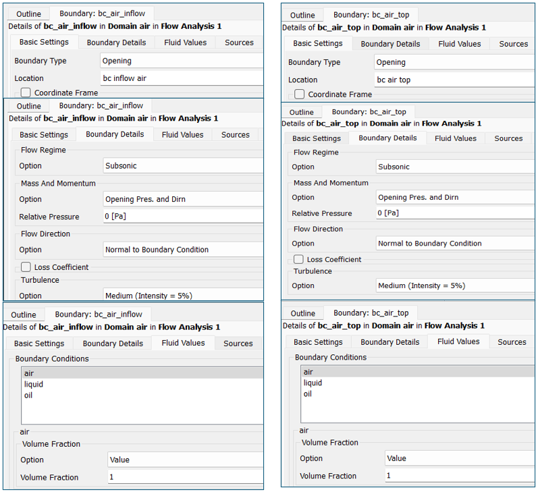The height and width of the screenshot is (494, 538).
Task: Open Mass And Momentum option dropdown for bc_air_inflow
Action: coord(183,199)
